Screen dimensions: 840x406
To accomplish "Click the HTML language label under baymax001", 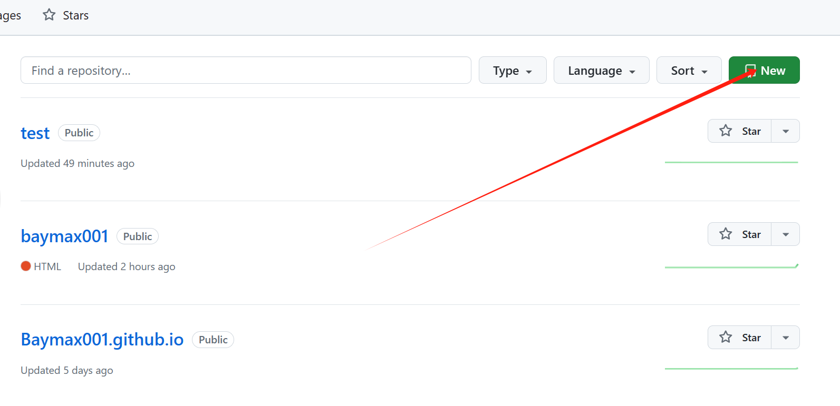I will [47, 266].
